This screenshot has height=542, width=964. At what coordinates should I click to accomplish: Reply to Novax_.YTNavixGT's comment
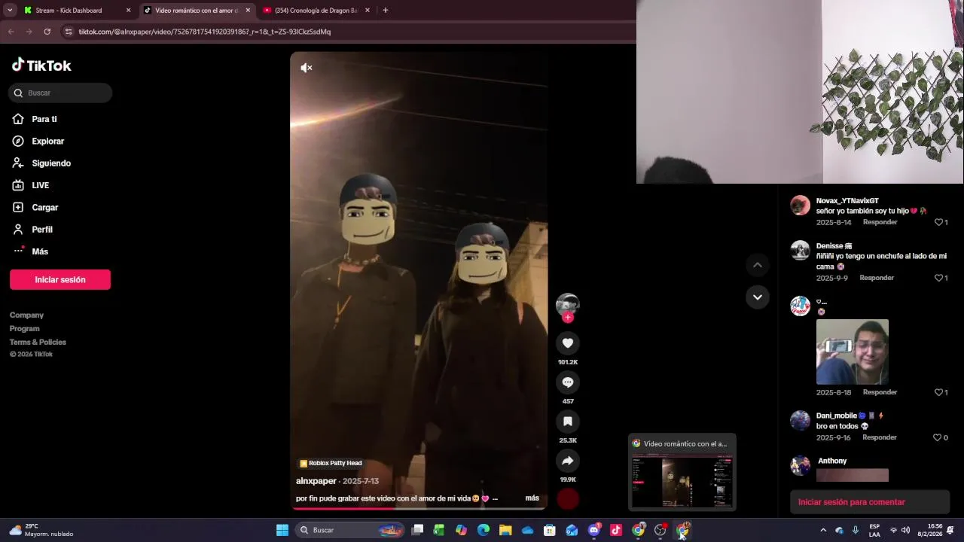pyautogui.click(x=880, y=223)
